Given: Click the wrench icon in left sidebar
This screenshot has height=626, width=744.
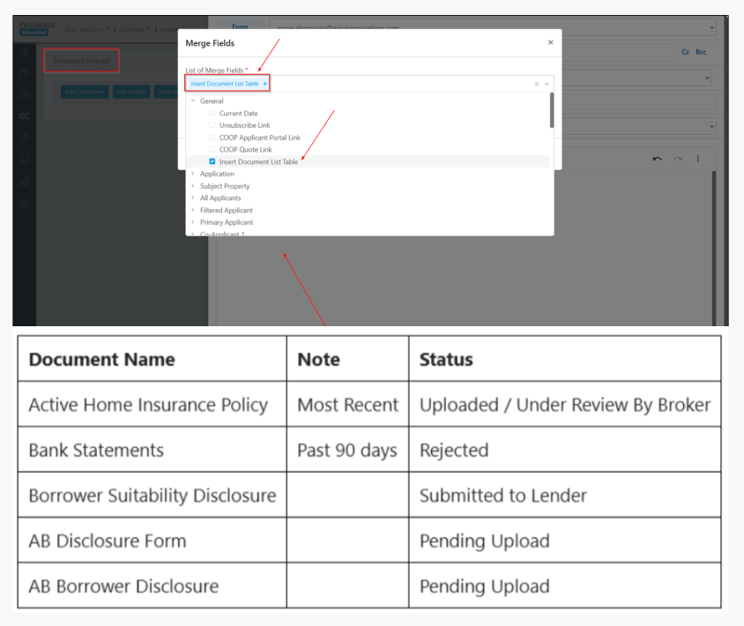Looking at the screenshot, I should (x=24, y=138).
